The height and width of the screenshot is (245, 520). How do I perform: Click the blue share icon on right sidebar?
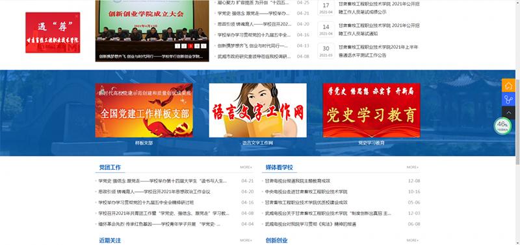click(508, 99)
